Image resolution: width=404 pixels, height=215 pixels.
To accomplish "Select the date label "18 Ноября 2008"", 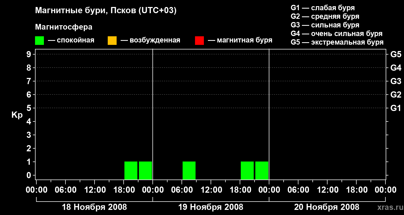I will click(94, 207).
